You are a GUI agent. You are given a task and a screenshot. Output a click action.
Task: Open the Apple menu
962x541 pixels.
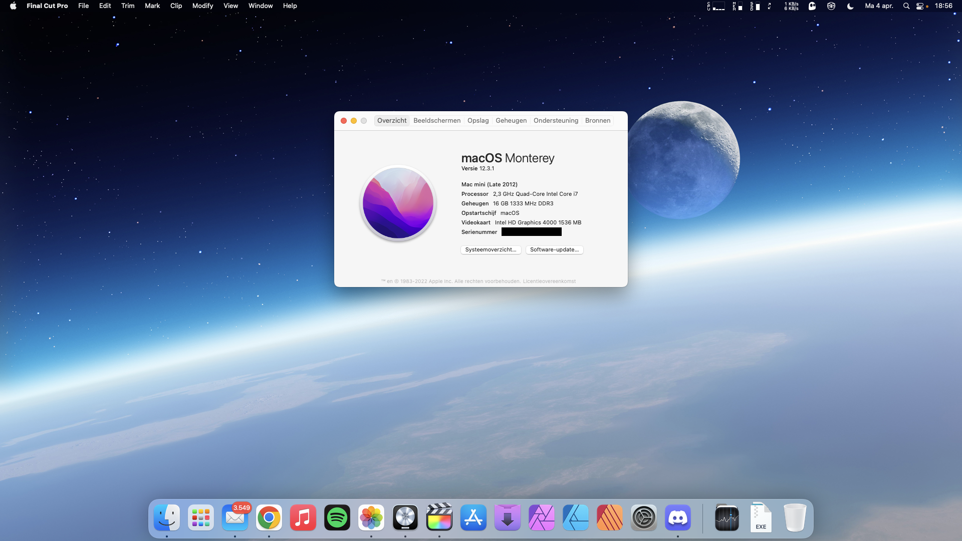point(13,6)
